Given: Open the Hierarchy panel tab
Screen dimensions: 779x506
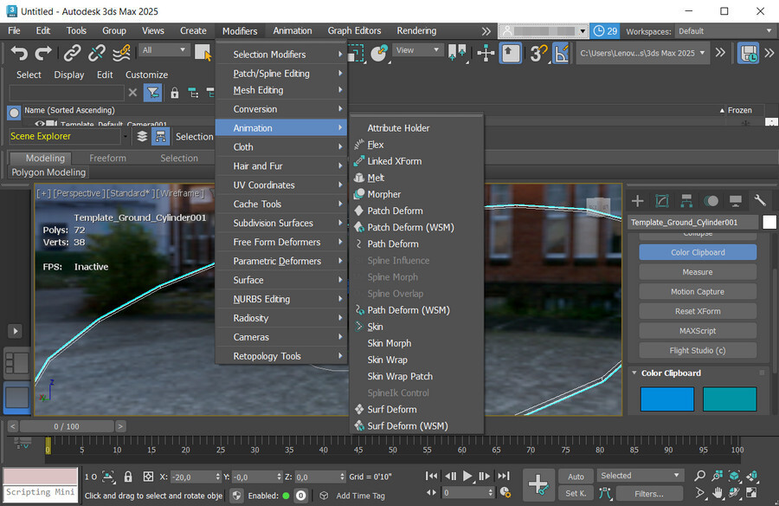Looking at the screenshot, I should 686,200.
